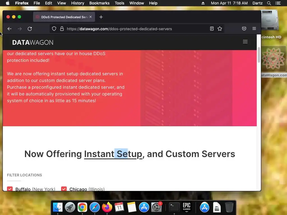
Task: Open Firefox application menu hamburger
Action: click(254, 29)
